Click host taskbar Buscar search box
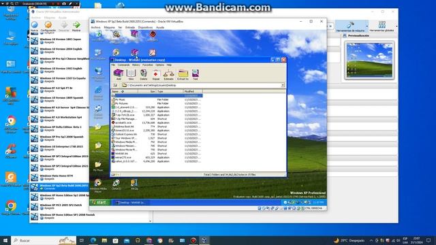Image resolution: width=436 pixels, height=245 pixels. pos(44,240)
